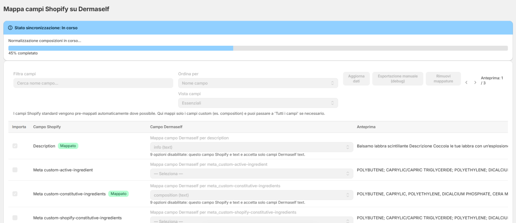Open the info (text) mapping dropdown
Viewport: 516px width, 223px height.
(251, 147)
